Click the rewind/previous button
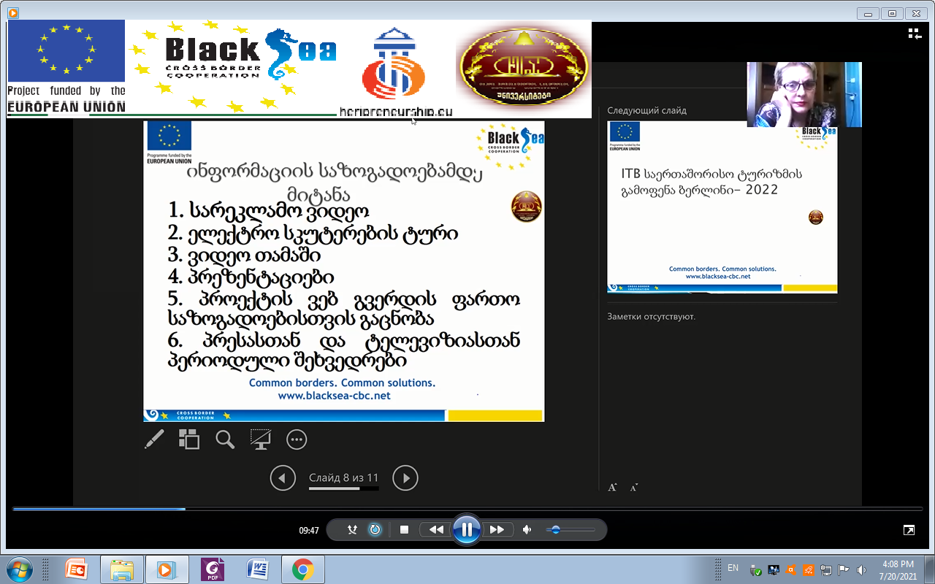The height and width of the screenshot is (584, 935). pos(436,530)
